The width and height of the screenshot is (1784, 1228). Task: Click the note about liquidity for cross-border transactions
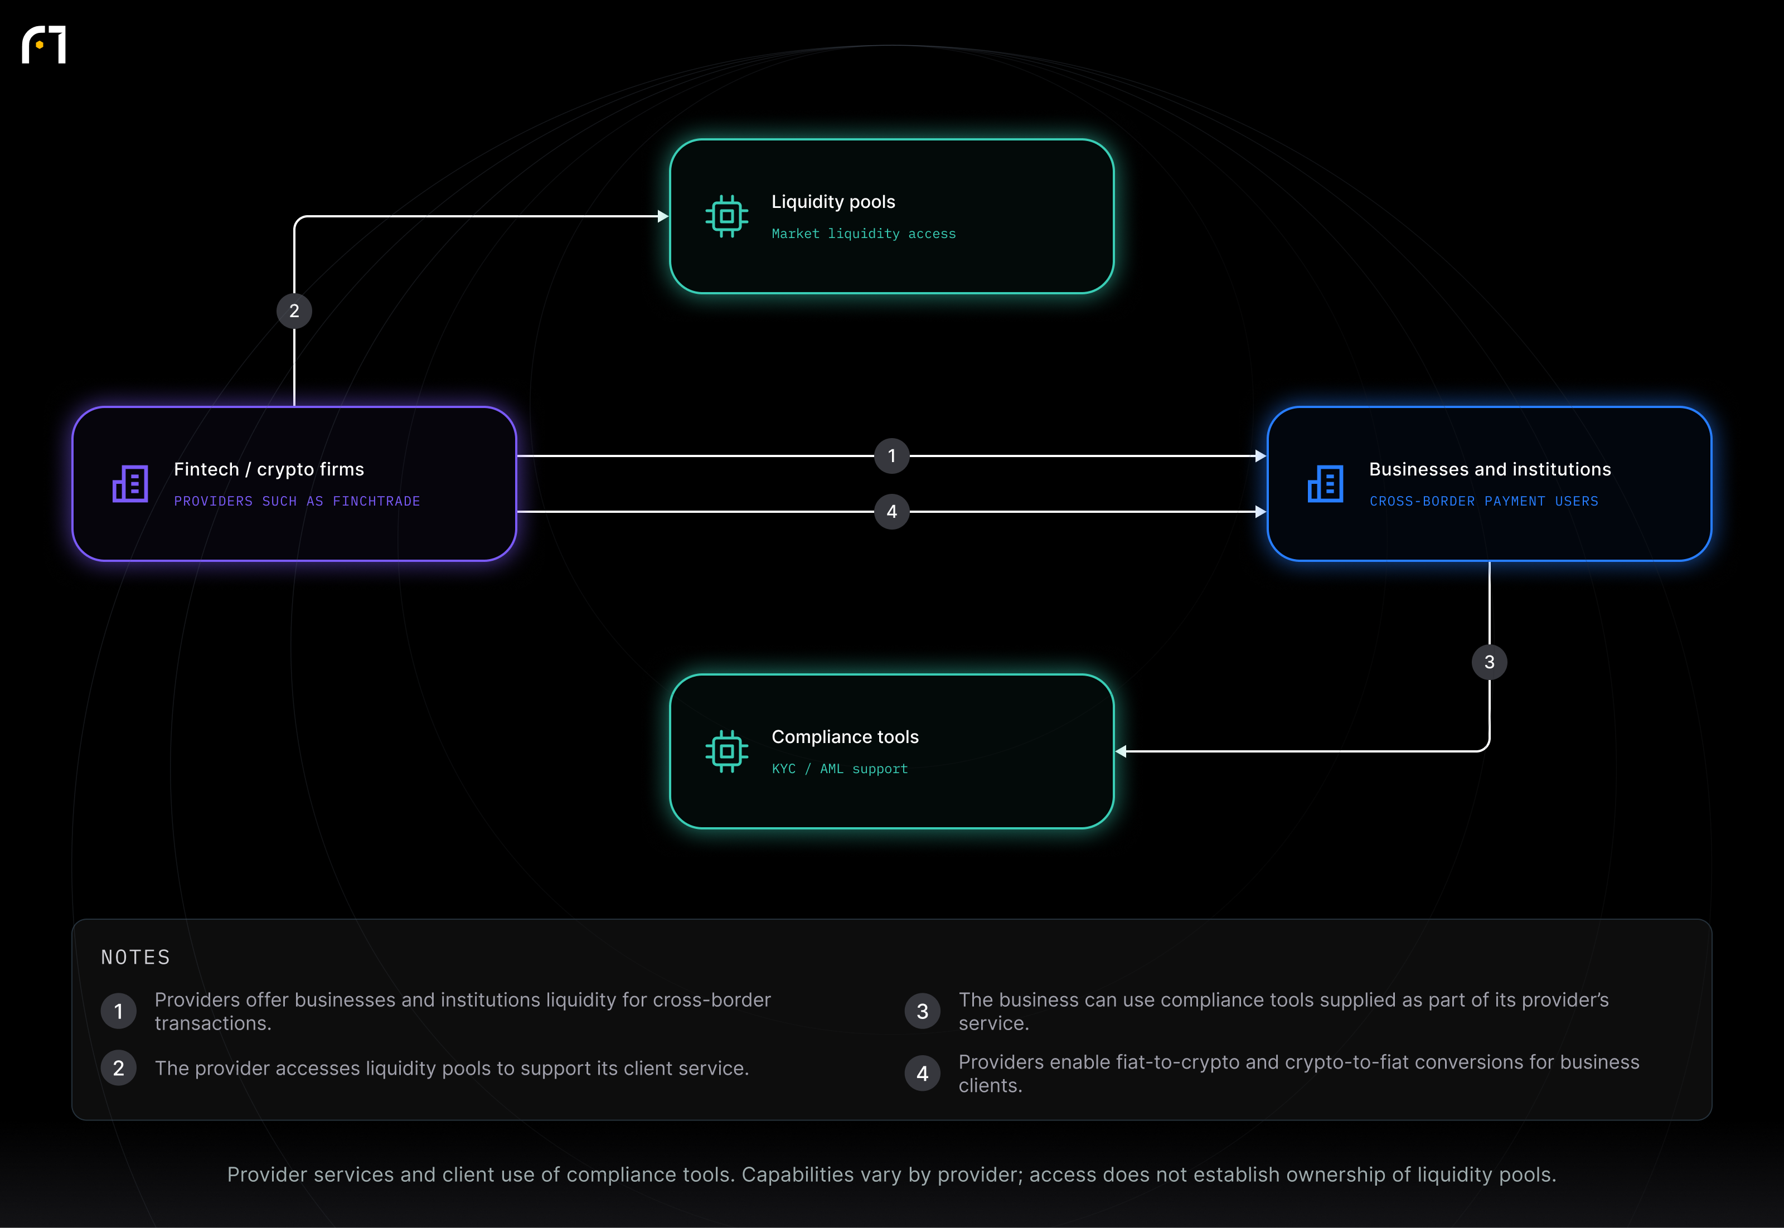[462, 1011]
